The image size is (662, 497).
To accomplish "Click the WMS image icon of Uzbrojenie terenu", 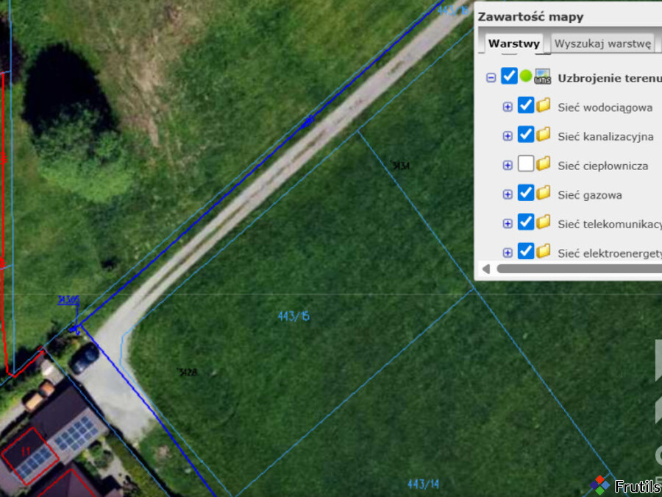I will click(x=543, y=77).
